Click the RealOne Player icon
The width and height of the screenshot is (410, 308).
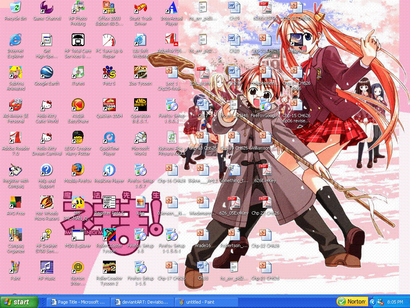tap(109, 170)
